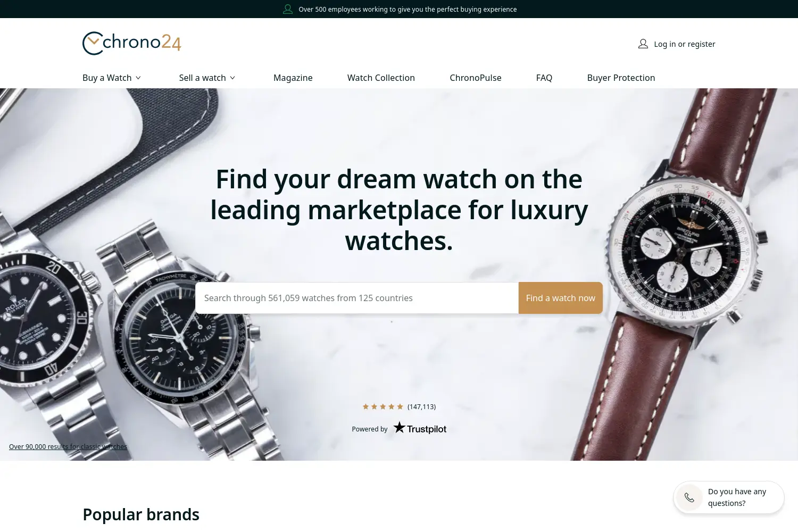This screenshot has width=798, height=532.
Task: Expand the Buy a Watch chevron
Action: [138, 78]
